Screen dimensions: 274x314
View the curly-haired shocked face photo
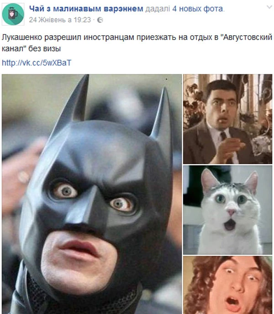pyautogui.click(x=227, y=285)
